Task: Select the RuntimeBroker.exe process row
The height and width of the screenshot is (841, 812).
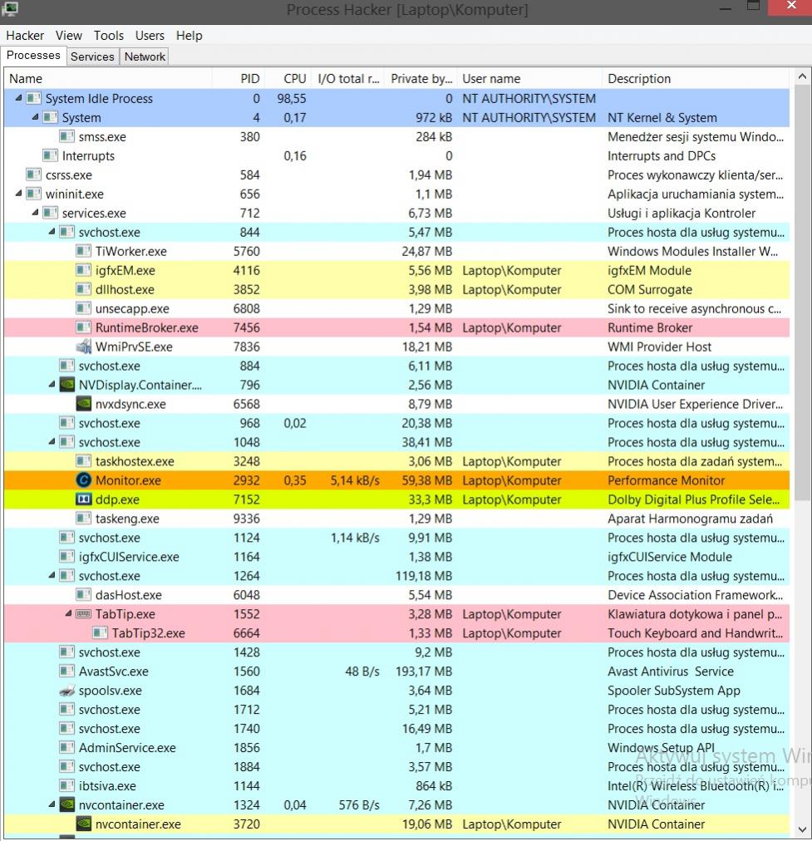Action: pyautogui.click(x=146, y=327)
